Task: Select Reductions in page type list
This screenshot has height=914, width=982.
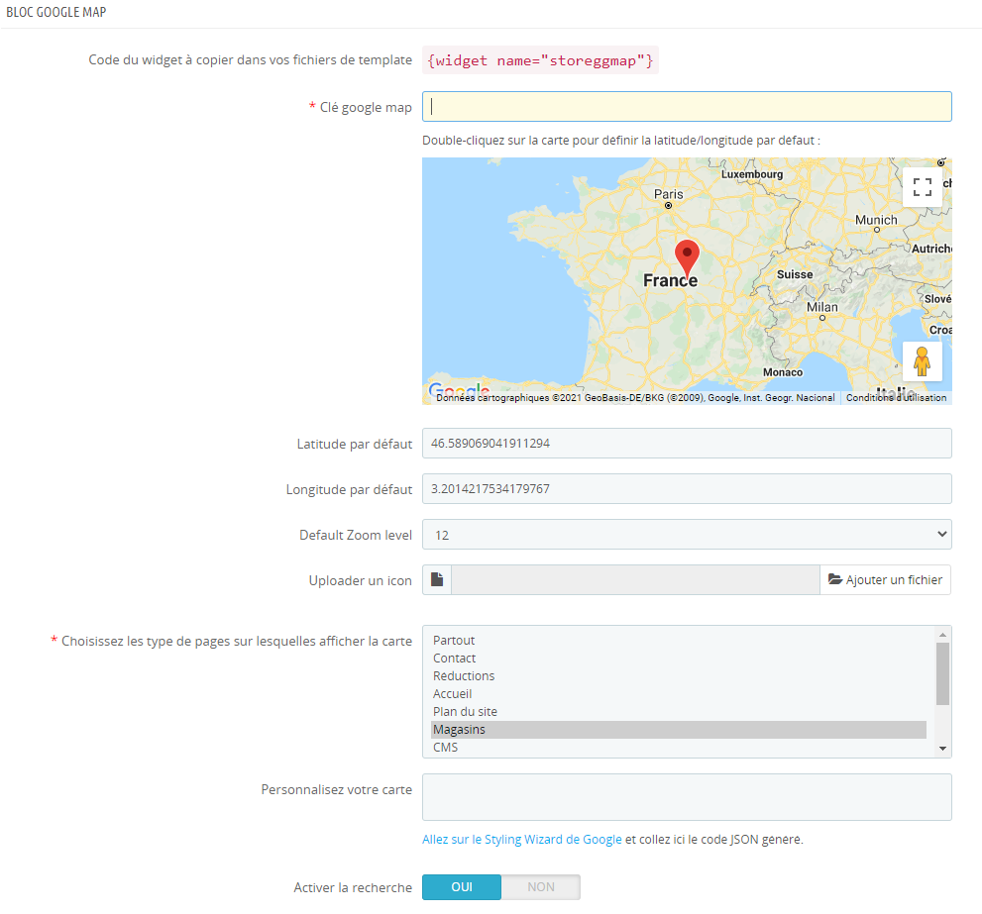Action: (x=679, y=676)
